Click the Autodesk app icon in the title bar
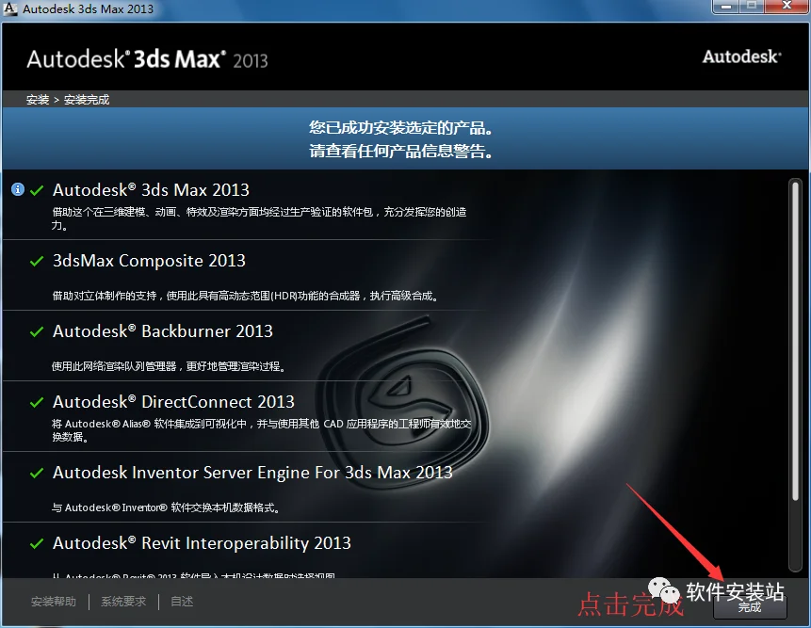Image resolution: width=811 pixels, height=628 pixels. (x=9, y=8)
